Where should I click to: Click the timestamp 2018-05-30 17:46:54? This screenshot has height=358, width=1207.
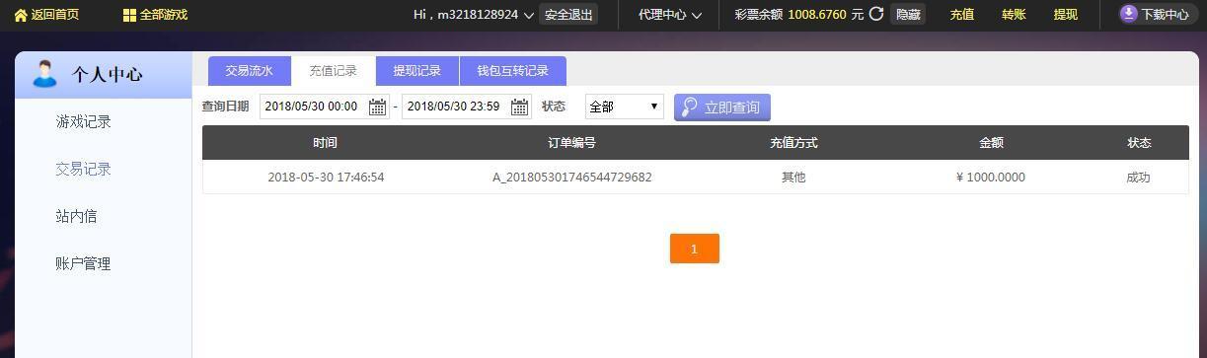coord(326,178)
